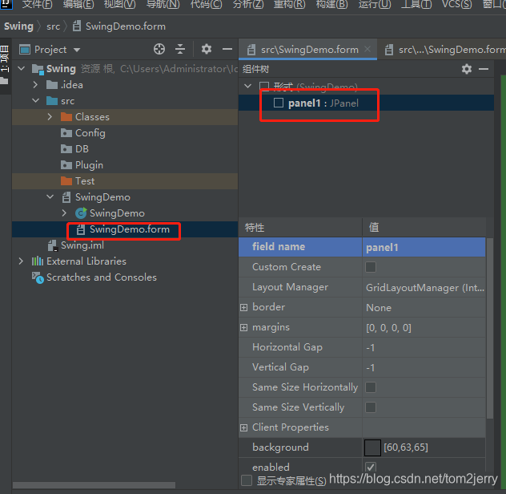
Task: Open the 重构(R) menu
Action: click(290, 4)
